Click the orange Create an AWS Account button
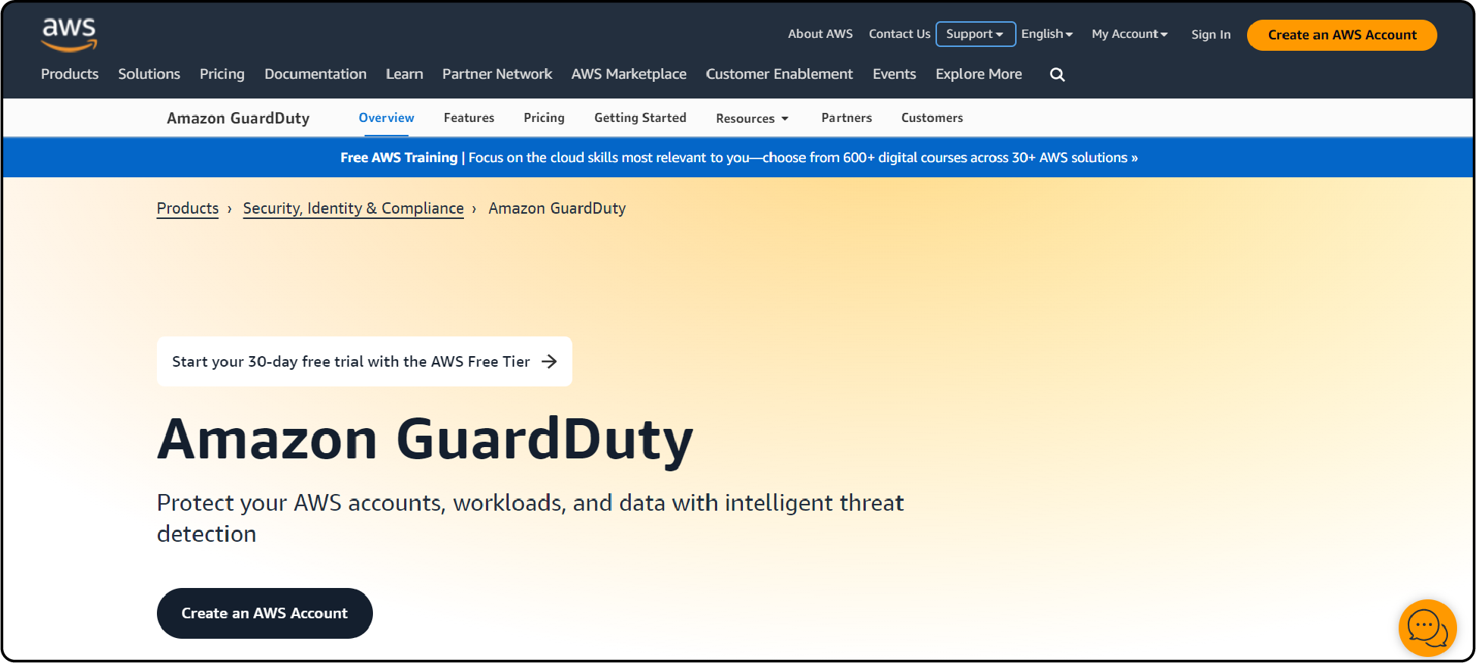Viewport: 1476px width, 663px height. click(x=1342, y=35)
